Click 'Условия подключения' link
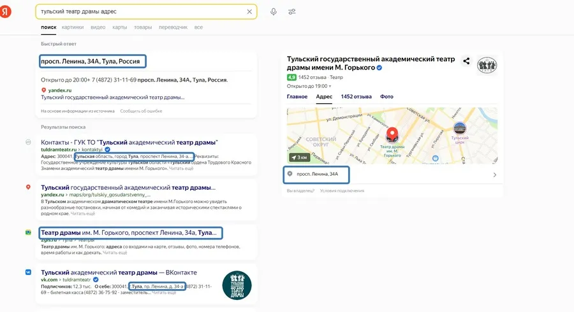The width and height of the screenshot is (574, 312). tap(342, 191)
